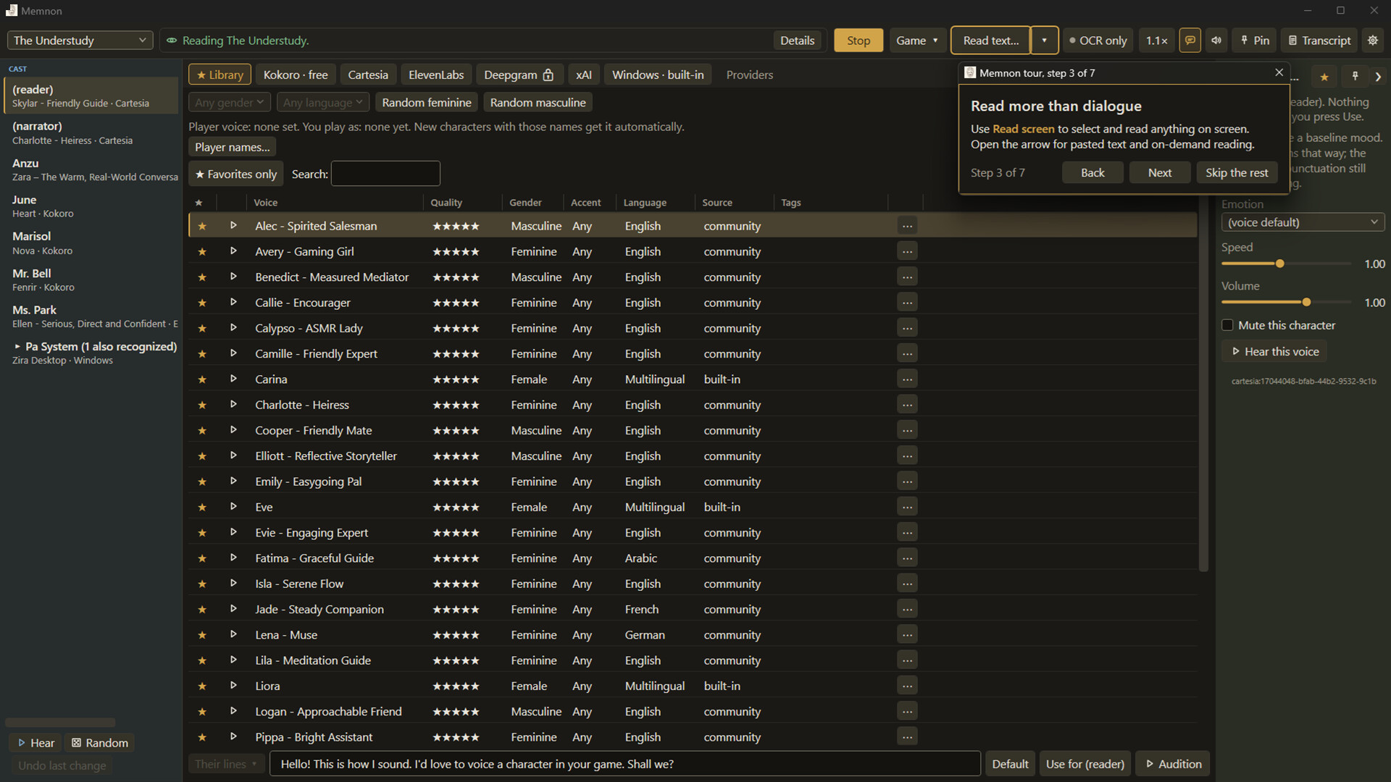
Task: Open the Emotion voice default dropdown
Action: 1302,222
